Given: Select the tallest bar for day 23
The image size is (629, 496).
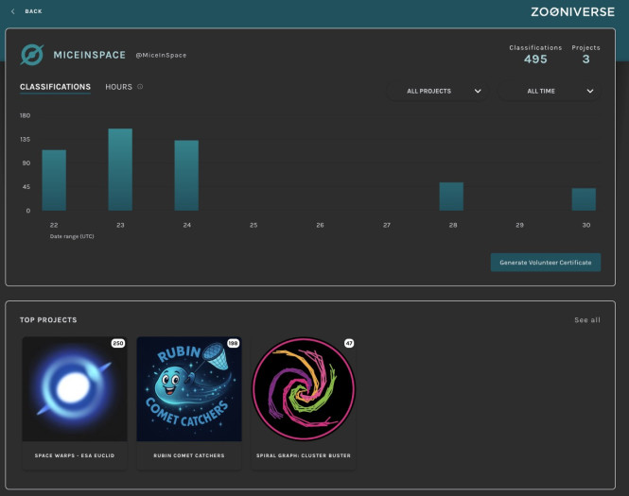Looking at the screenshot, I should tap(120, 169).
